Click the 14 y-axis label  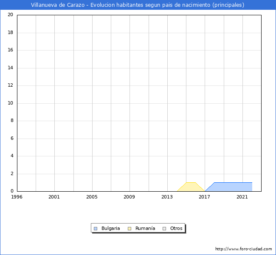point(10,68)
